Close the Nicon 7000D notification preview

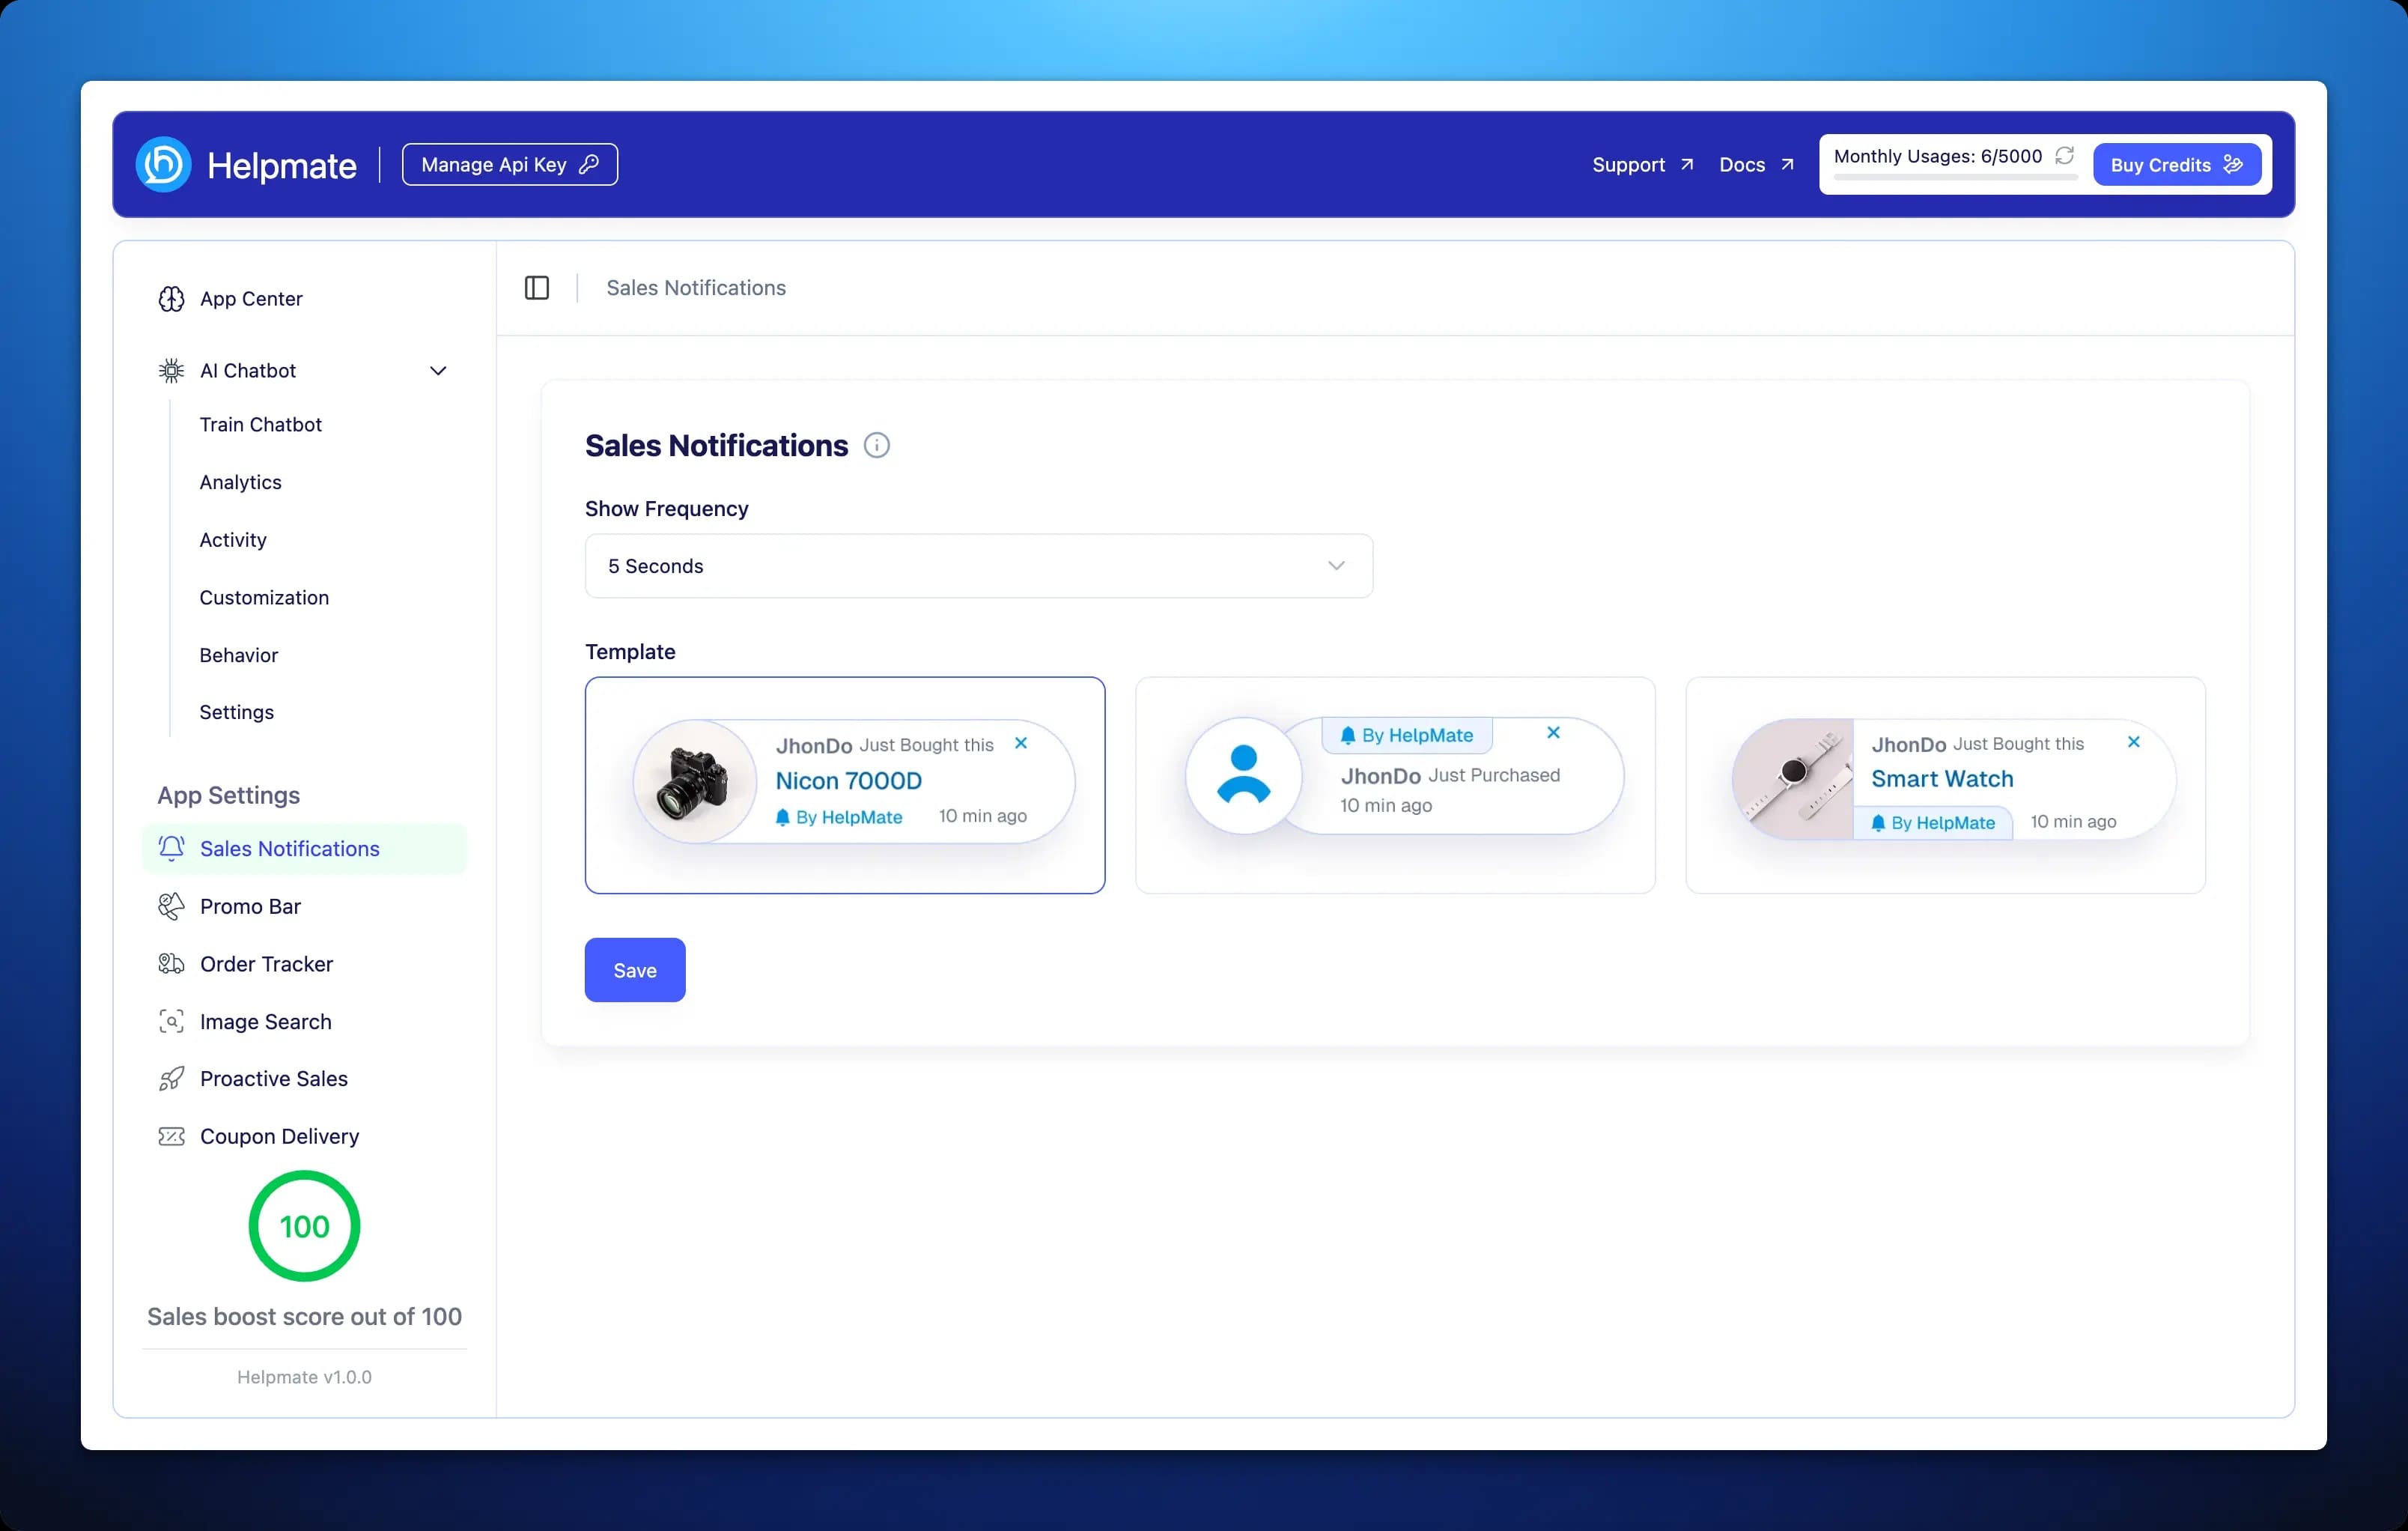[x=1021, y=744]
